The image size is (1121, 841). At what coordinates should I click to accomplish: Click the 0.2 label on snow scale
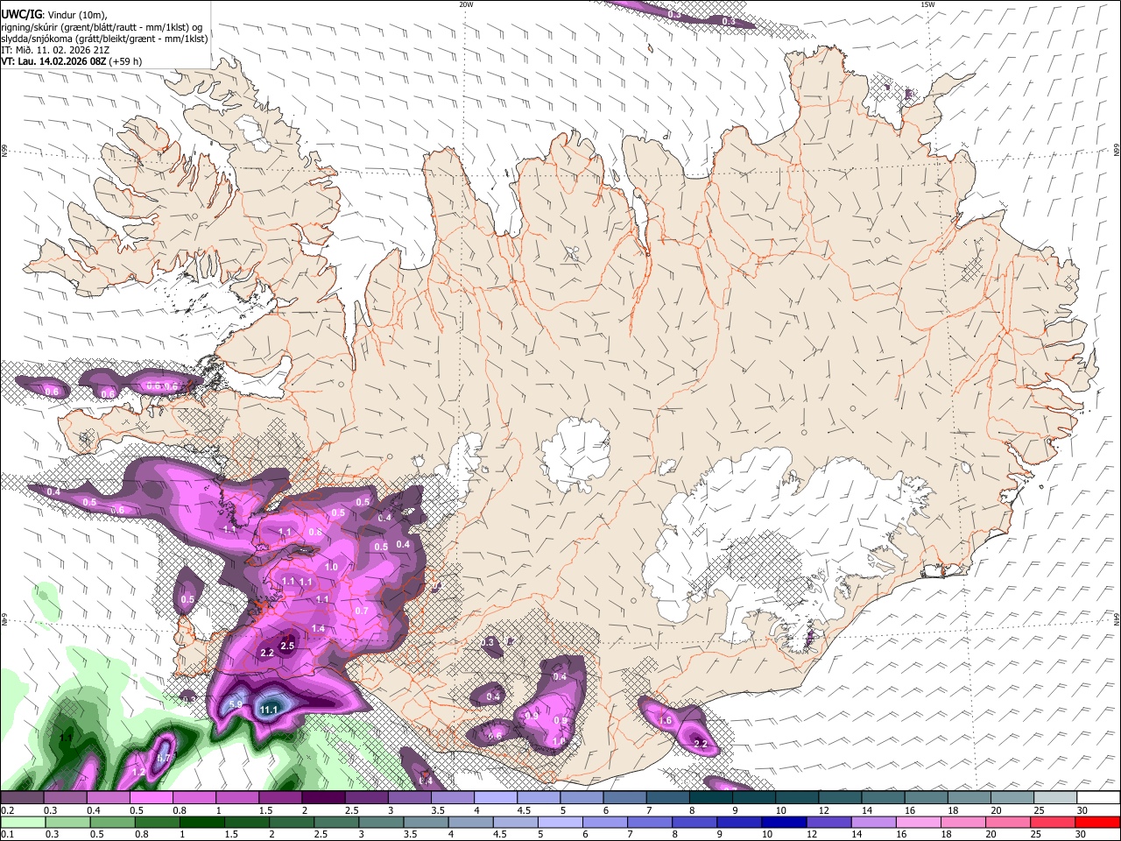(6, 810)
